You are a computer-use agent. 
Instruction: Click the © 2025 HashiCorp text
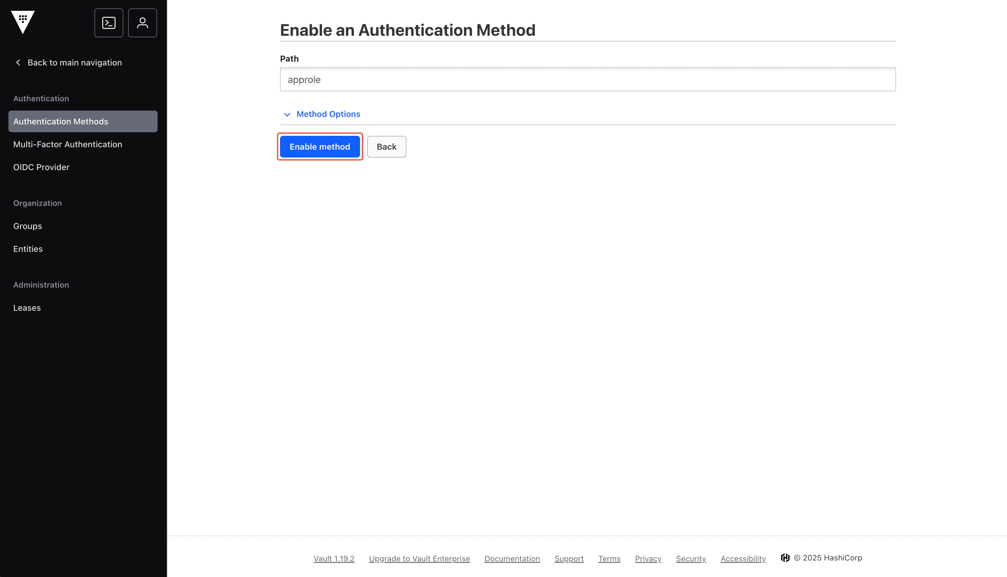[828, 558]
